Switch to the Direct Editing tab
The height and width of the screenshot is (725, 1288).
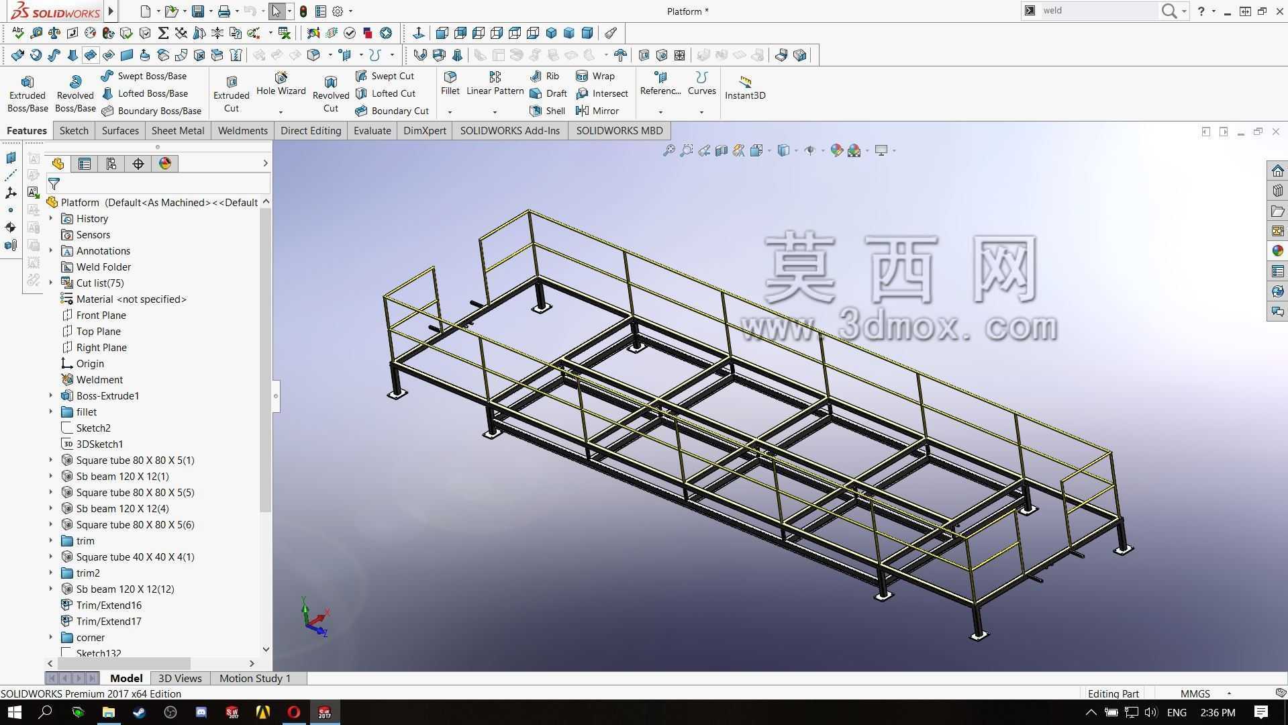[311, 130]
